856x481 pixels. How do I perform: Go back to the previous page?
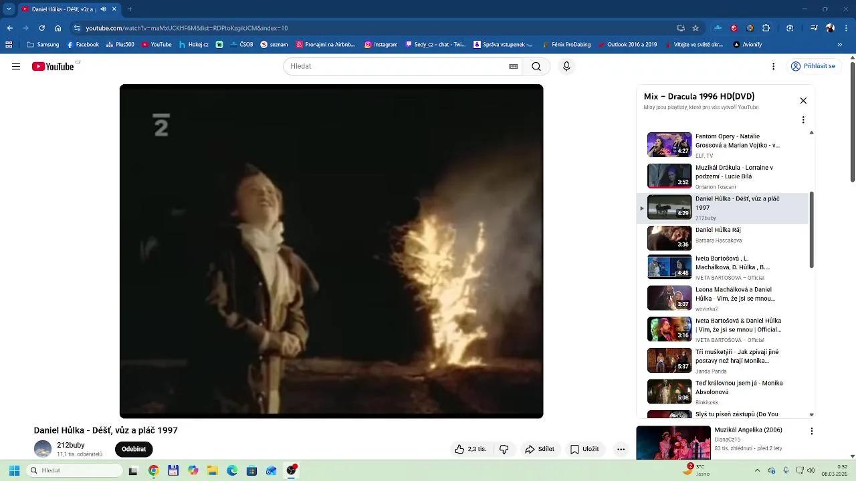[x=9, y=28]
